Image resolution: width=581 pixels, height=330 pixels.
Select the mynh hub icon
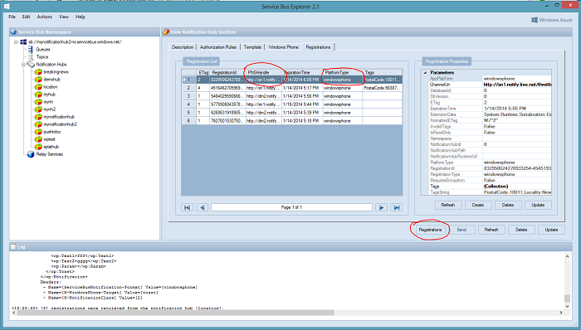38,102
